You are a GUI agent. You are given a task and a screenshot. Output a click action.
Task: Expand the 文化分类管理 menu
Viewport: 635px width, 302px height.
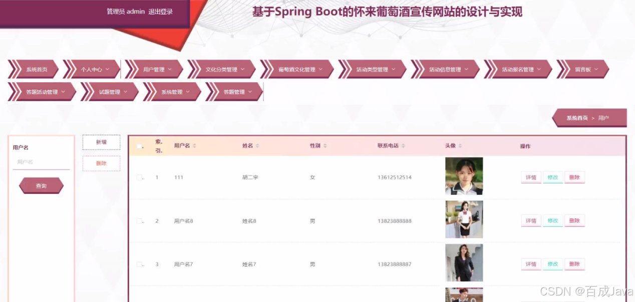click(x=221, y=70)
